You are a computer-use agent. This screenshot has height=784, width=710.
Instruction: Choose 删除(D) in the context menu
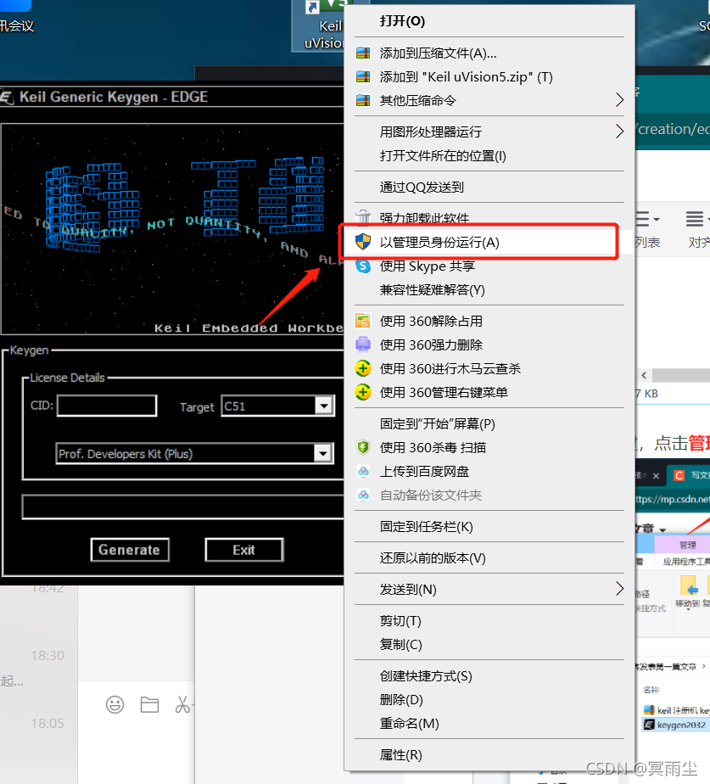489,699
